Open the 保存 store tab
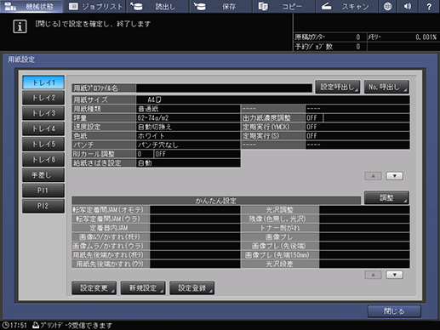Viewport: 440px width, 330px height. point(220,6)
